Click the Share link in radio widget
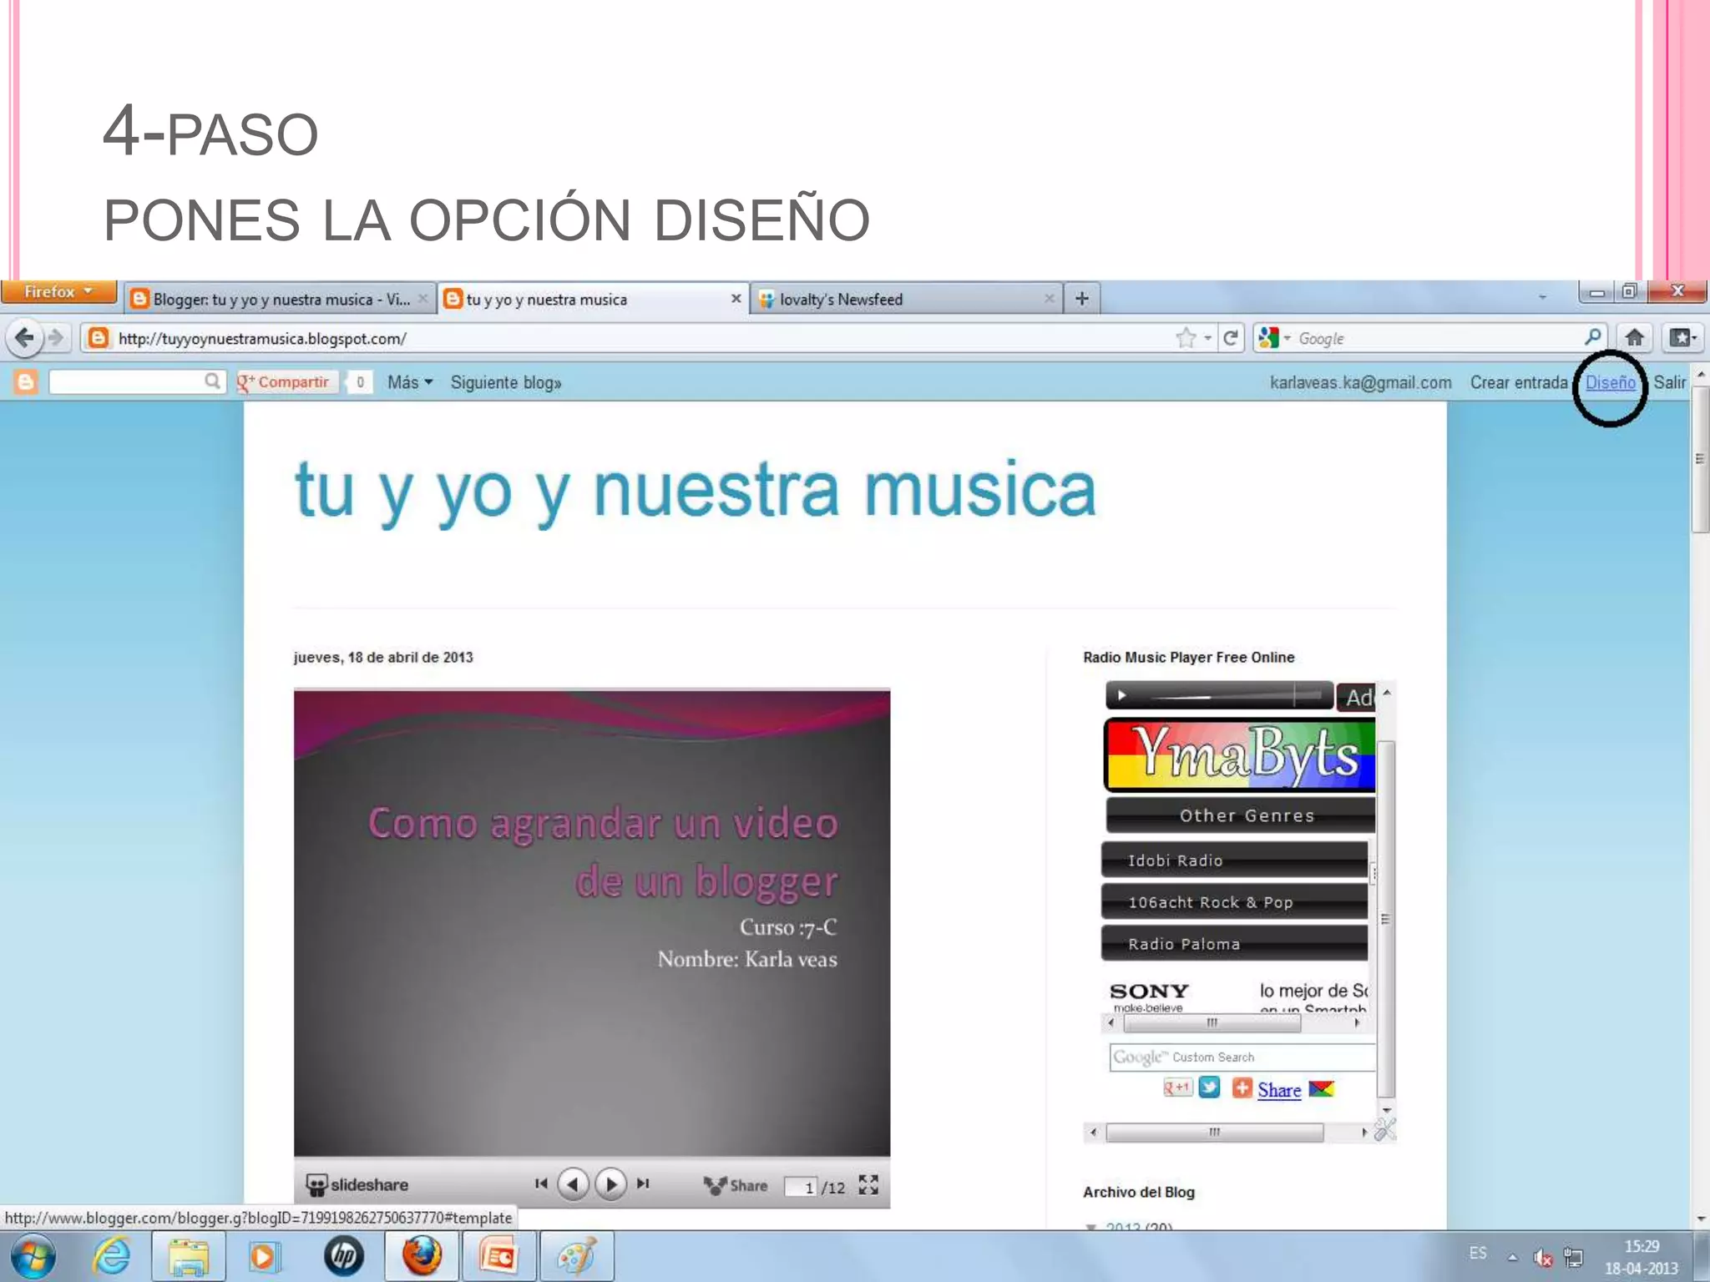1710x1282 pixels. pyautogui.click(x=1279, y=1090)
